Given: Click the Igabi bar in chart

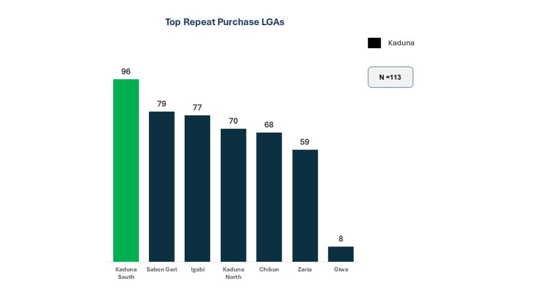Looking at the screenshot, I should [x=197, y=188].
